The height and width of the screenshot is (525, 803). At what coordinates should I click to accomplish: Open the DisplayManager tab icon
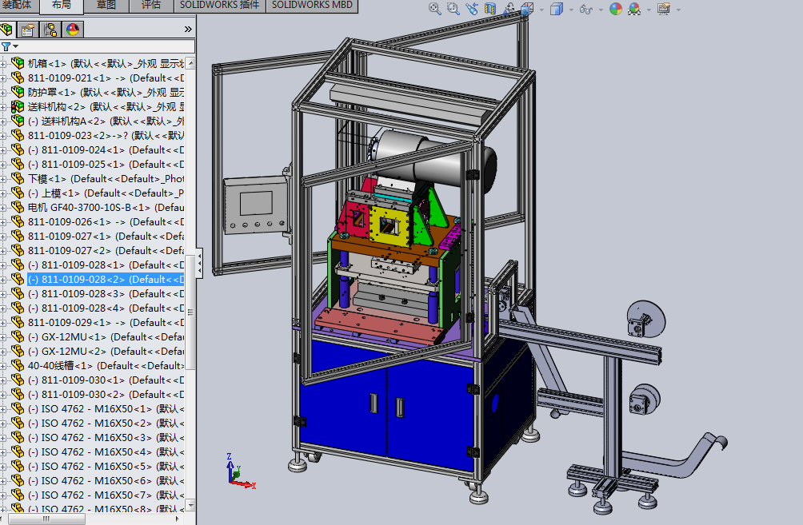(73, 30)
